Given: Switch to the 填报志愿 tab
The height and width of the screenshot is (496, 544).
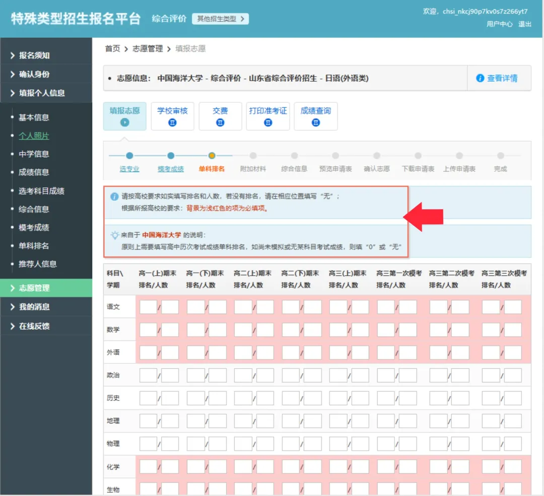Looking at the screenshot, I should point(124,116).
